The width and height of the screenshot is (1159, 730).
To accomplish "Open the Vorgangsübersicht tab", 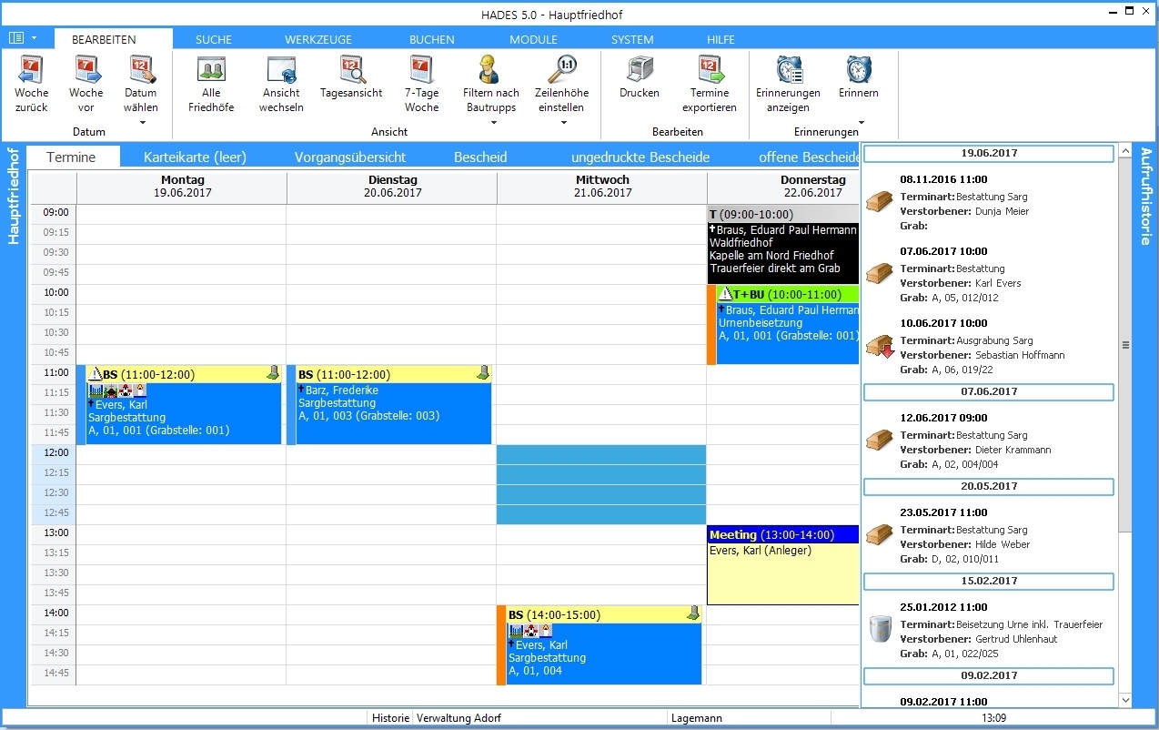I will (x=350, y=157).
